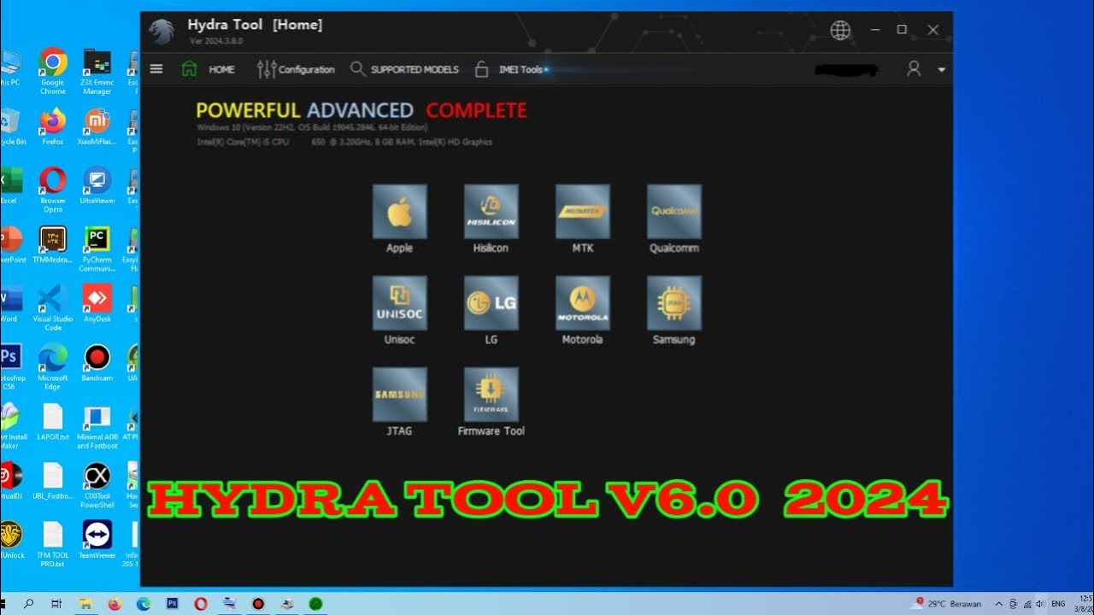Image resolution: width=1094 pixels, height=615 pixels.
Task: Click the Browser Opera desktop shortcut
Action: point(53,189)
